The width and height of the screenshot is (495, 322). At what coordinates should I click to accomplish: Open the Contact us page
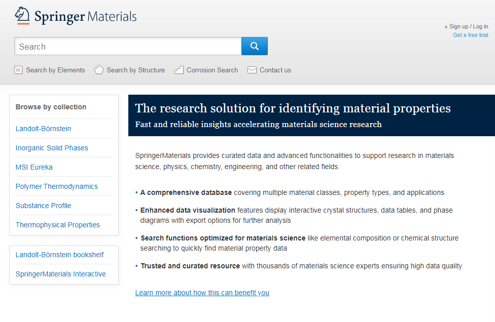[x=275, y=70]
